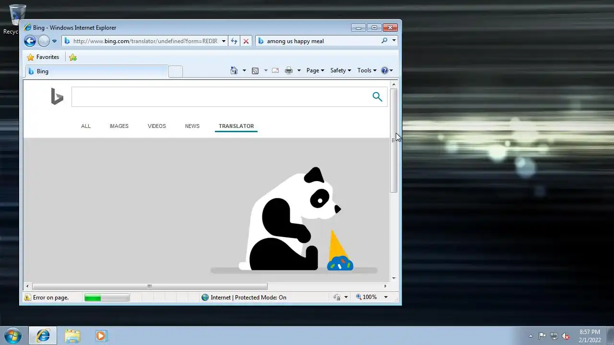
Task: Open Windows Media Player taskbar icon
Action: coord(101,336)
